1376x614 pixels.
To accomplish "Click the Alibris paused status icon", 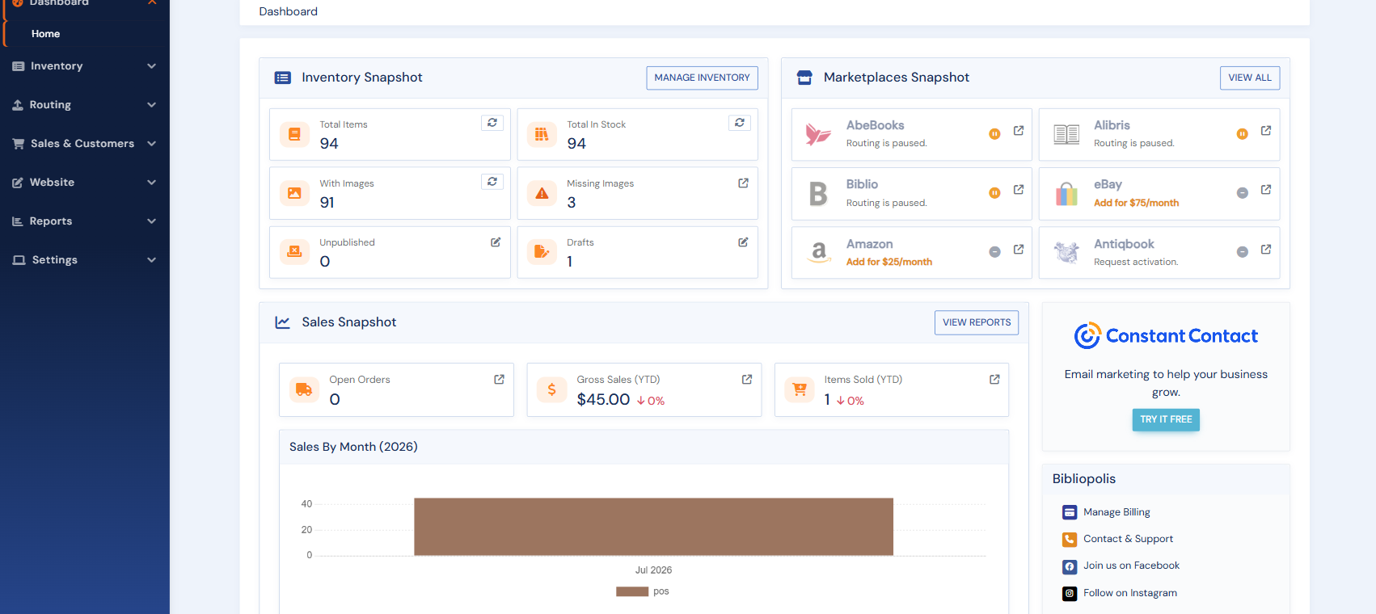I will 1243,134.
